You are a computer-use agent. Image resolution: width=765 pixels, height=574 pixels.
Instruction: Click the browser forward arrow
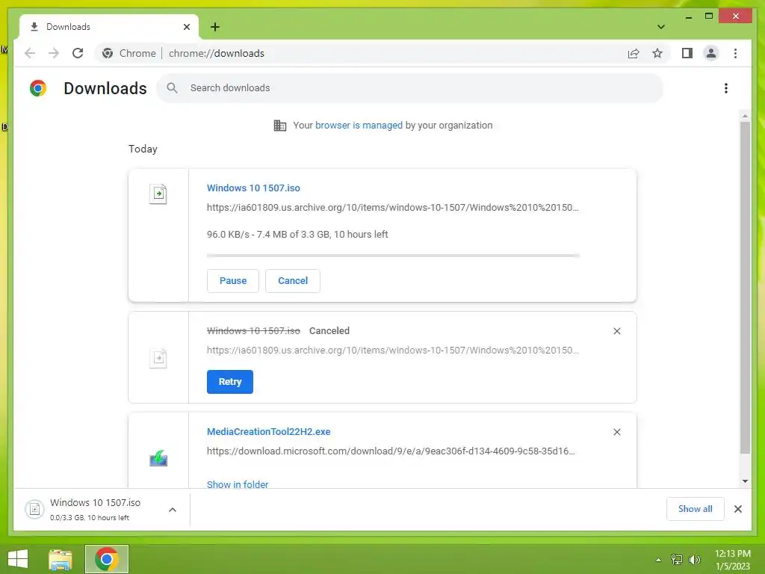(x=54, y=53)
